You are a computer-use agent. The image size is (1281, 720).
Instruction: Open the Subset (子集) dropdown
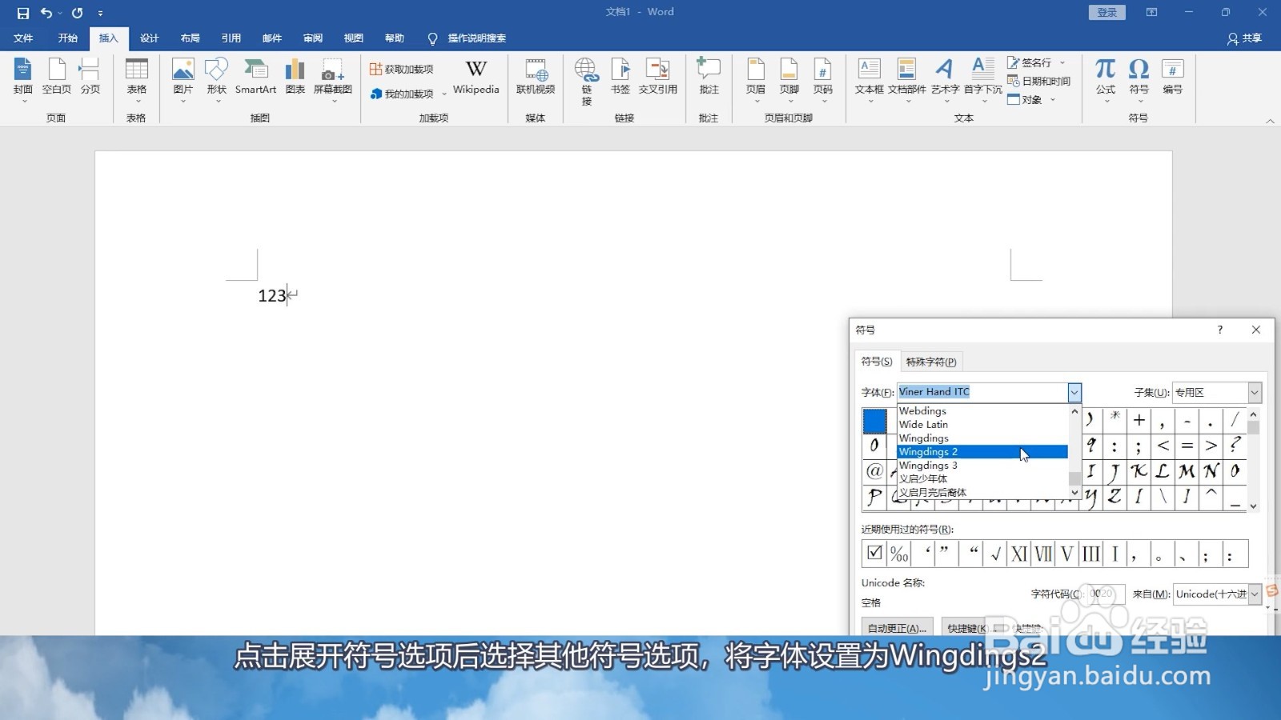pos(1255,392)
